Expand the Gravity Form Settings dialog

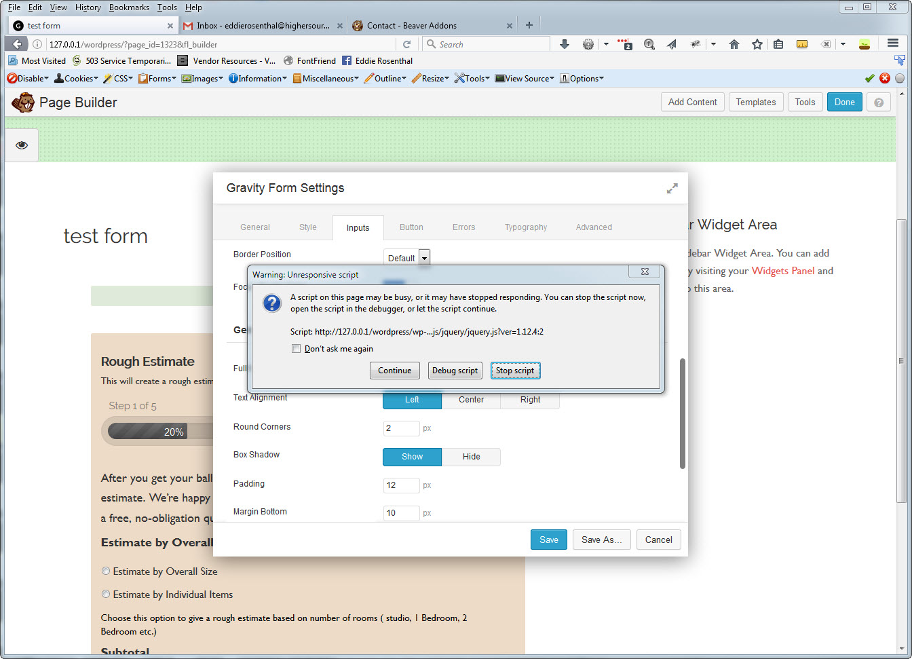[x=672, y=188]
